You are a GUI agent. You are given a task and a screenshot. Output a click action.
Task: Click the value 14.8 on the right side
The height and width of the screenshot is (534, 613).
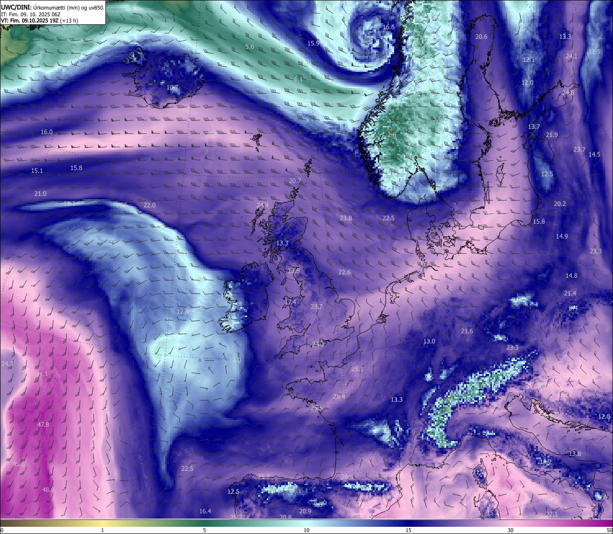[x=571, y=276]
